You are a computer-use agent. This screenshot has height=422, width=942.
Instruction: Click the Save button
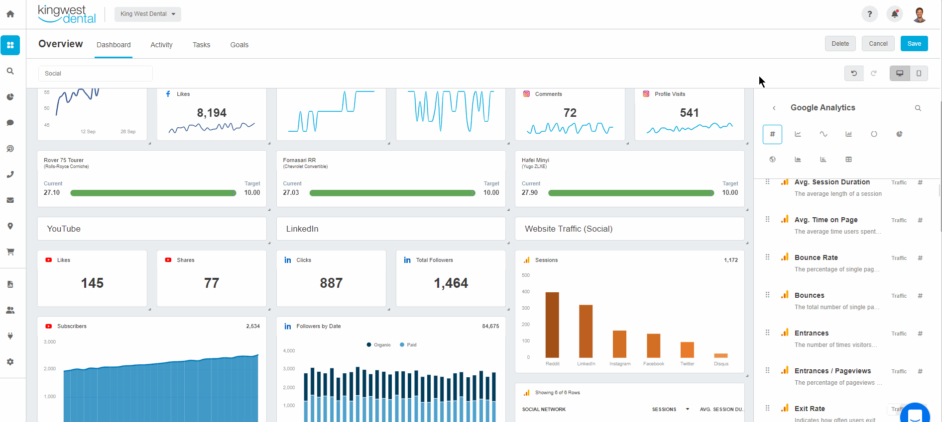[914, 44]
